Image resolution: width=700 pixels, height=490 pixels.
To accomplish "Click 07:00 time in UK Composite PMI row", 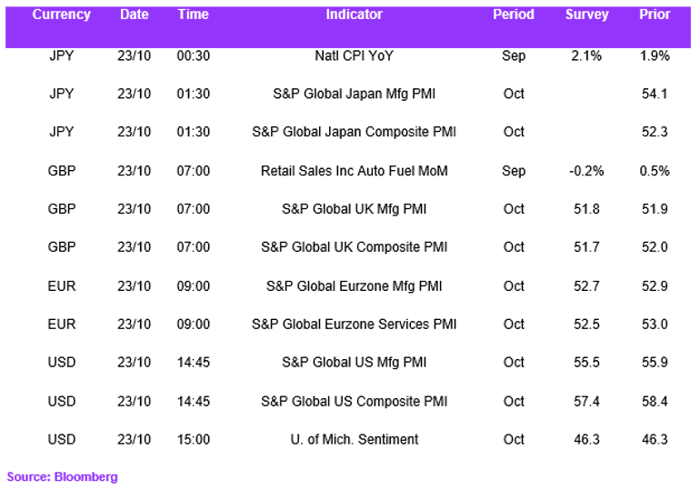I will [194, 247].
